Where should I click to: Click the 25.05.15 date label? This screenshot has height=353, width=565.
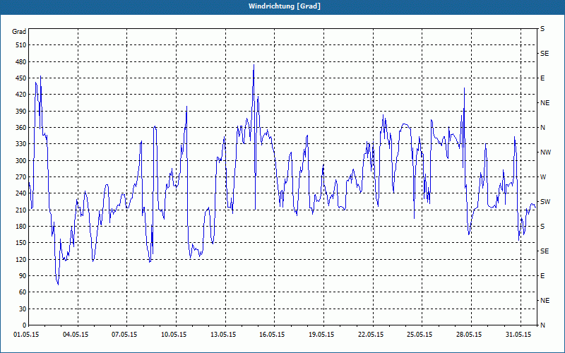click(420, 335)
